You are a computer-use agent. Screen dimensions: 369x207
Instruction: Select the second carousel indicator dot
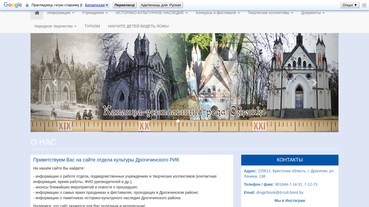[x=182, y=121]
